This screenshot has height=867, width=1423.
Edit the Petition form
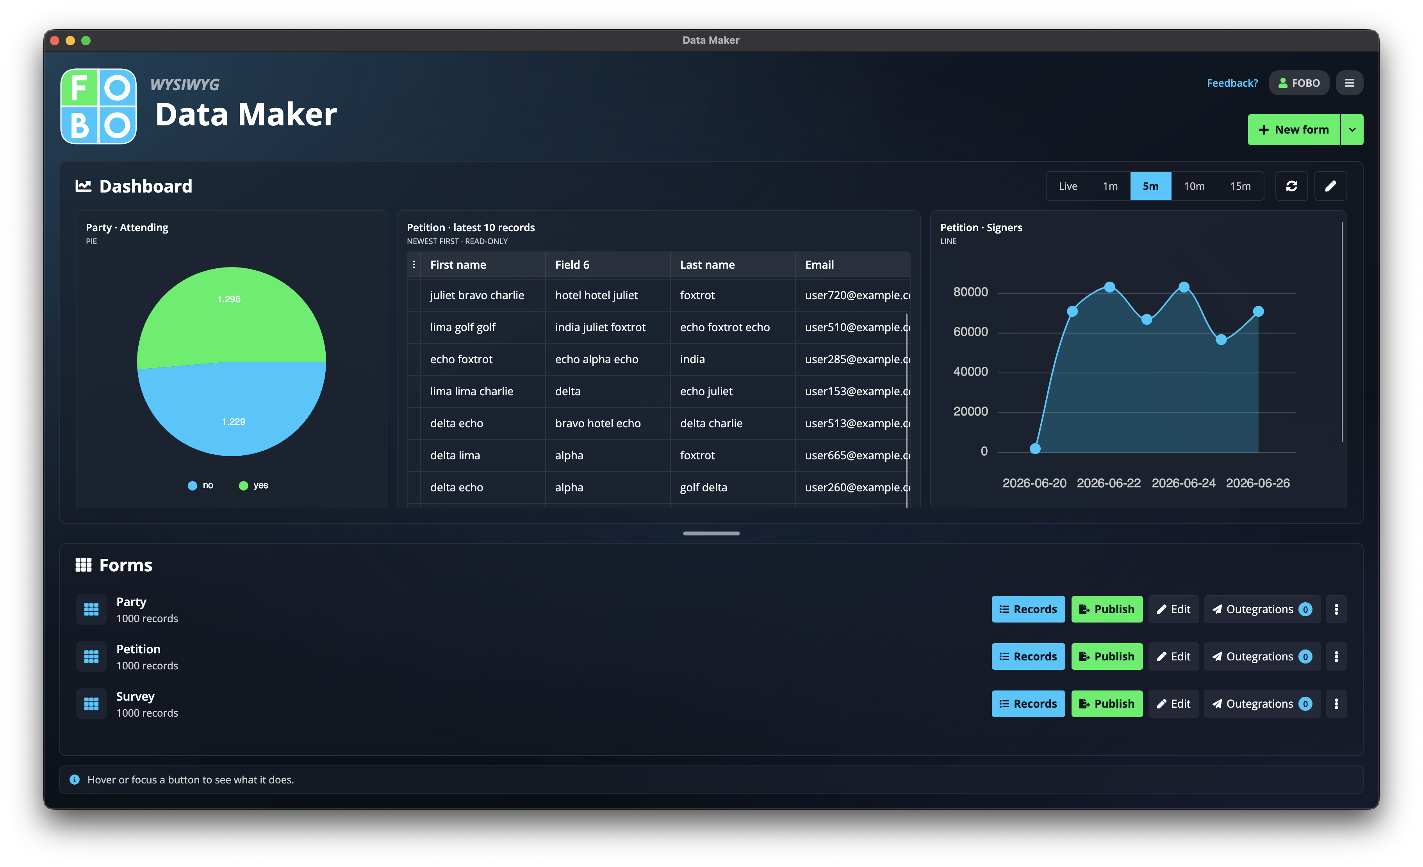coord(1173,657)
